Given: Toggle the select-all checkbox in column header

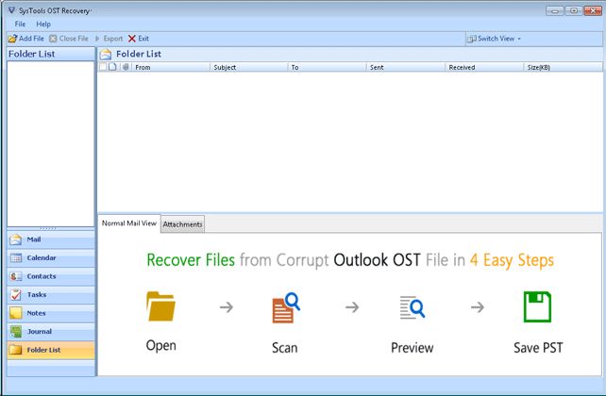Looking at the screenshot, I should tap(103, 67).
